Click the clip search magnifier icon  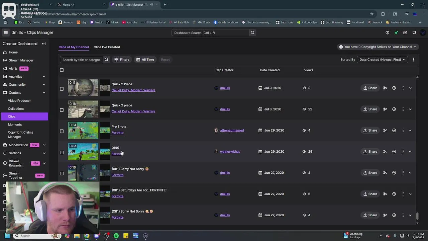pos(106,60)
